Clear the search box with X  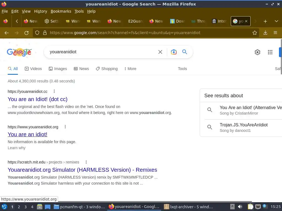(160, 52)
